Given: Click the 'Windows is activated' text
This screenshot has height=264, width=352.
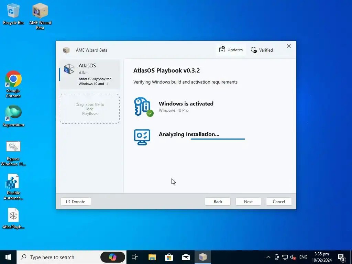Looking at the screenshot, I should 186,103.
